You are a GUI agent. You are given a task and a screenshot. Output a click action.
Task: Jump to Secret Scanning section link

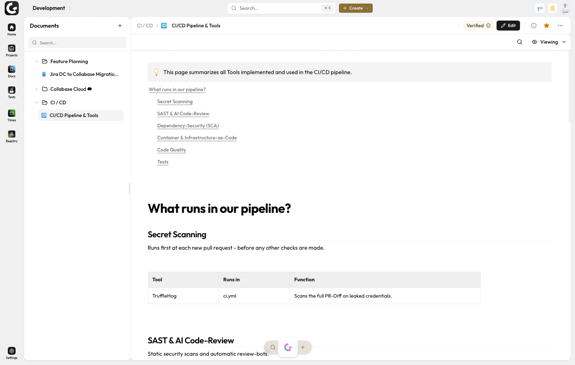pyautogui.click(x=175, y=101)
